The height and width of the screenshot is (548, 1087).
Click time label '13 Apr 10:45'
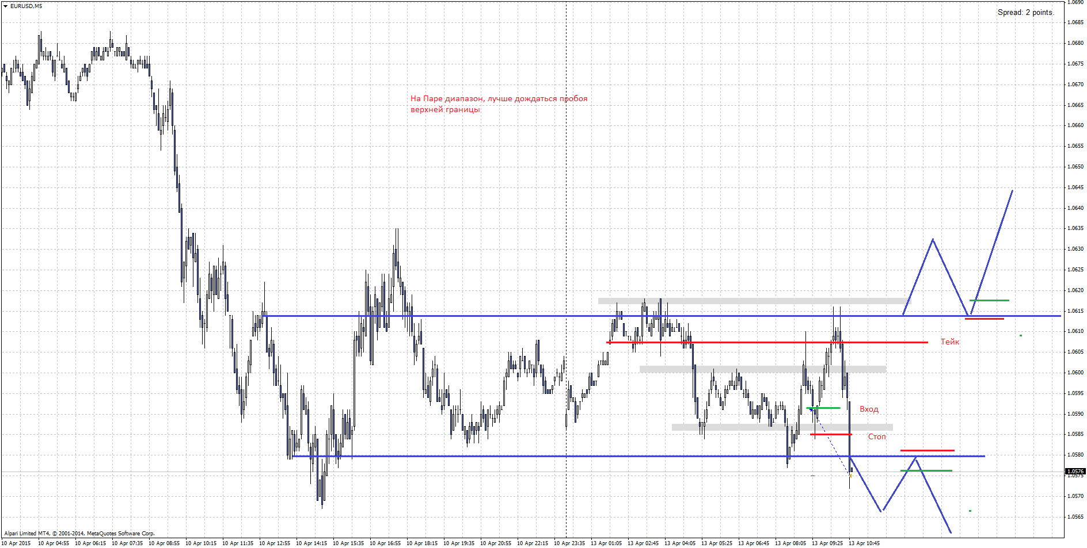(x=864, y=543)
